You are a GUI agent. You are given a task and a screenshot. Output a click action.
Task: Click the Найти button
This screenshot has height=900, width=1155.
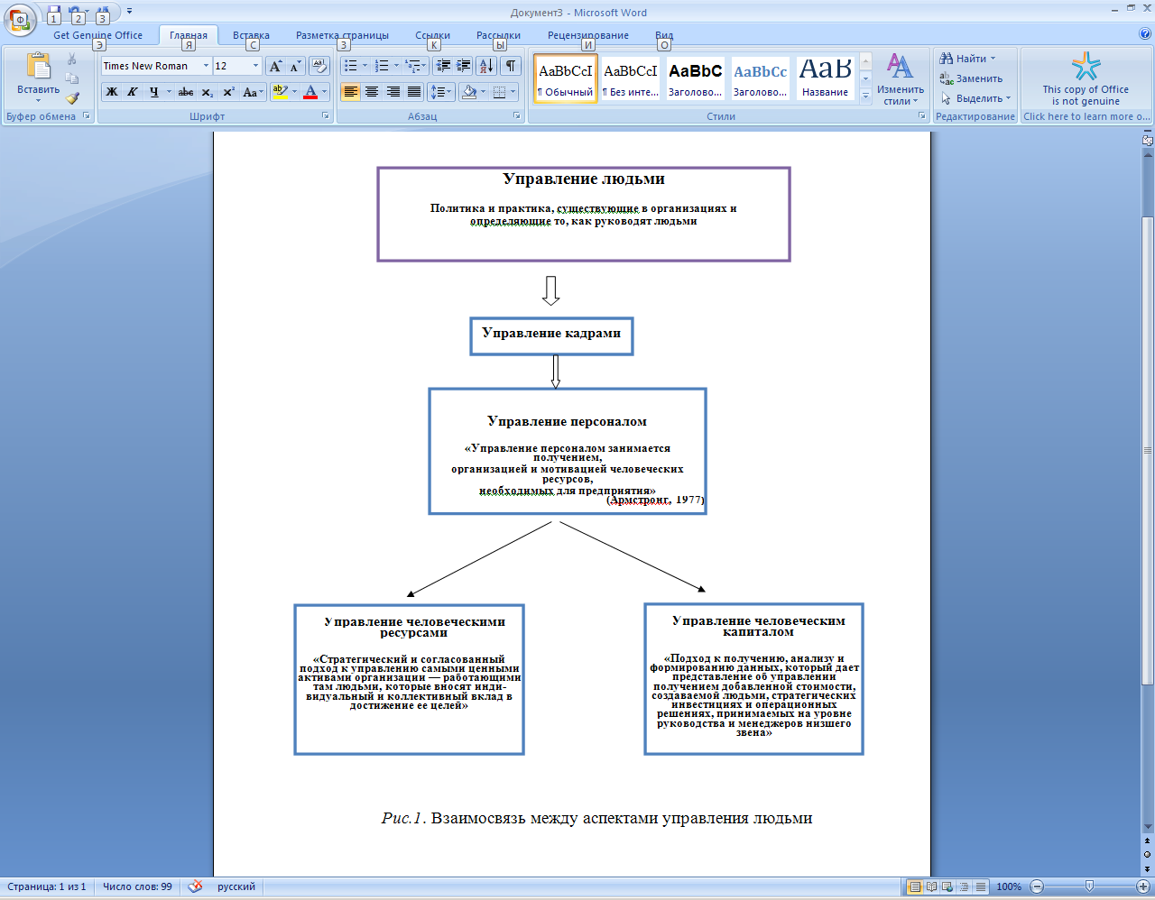[x=967, y=59]
